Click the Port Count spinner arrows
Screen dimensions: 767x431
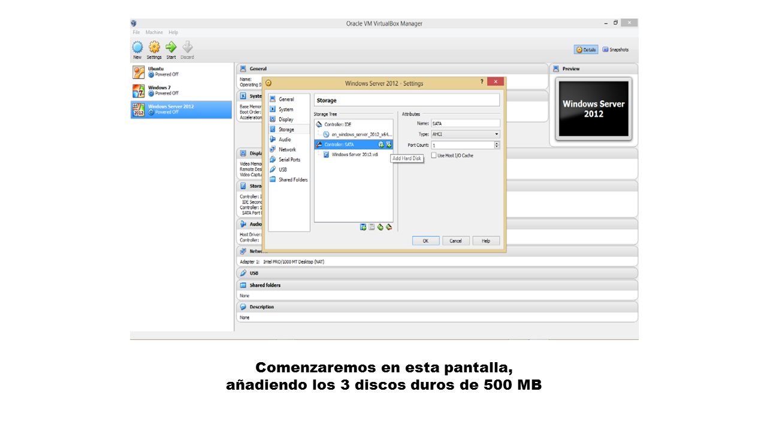[497, 145]
